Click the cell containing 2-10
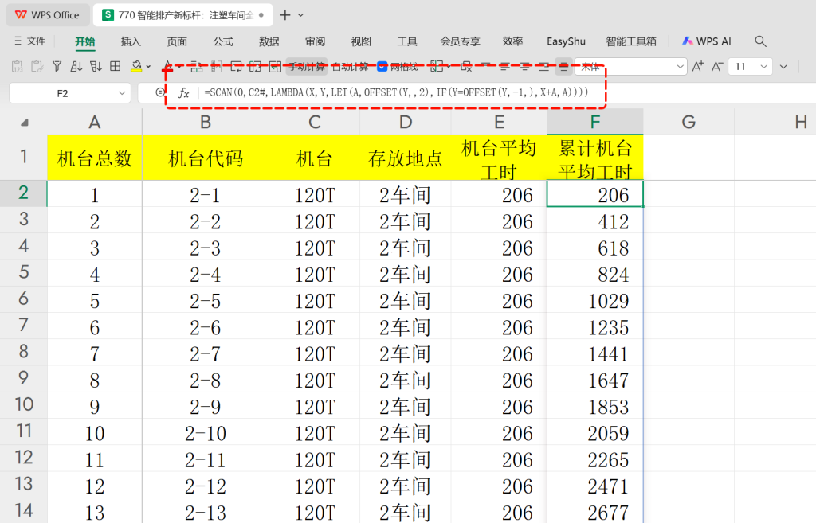This screenshot has height=523, width=816. (206, 433)
